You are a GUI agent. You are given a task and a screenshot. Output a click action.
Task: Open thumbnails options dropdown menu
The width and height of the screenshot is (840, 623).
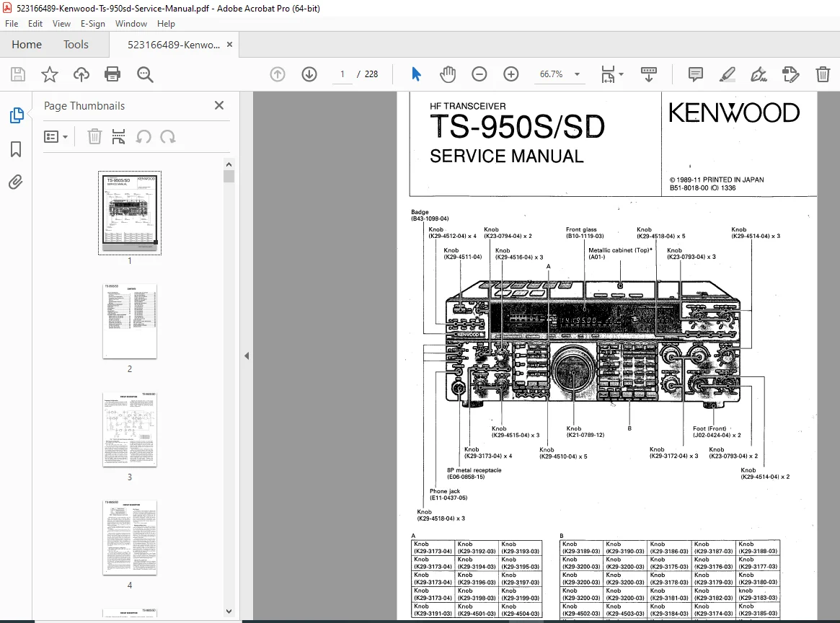pos(56,137)
